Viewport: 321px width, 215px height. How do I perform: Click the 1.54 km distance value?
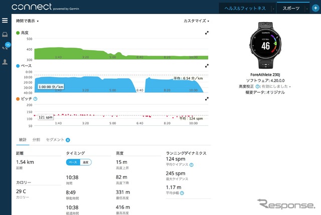25,162
